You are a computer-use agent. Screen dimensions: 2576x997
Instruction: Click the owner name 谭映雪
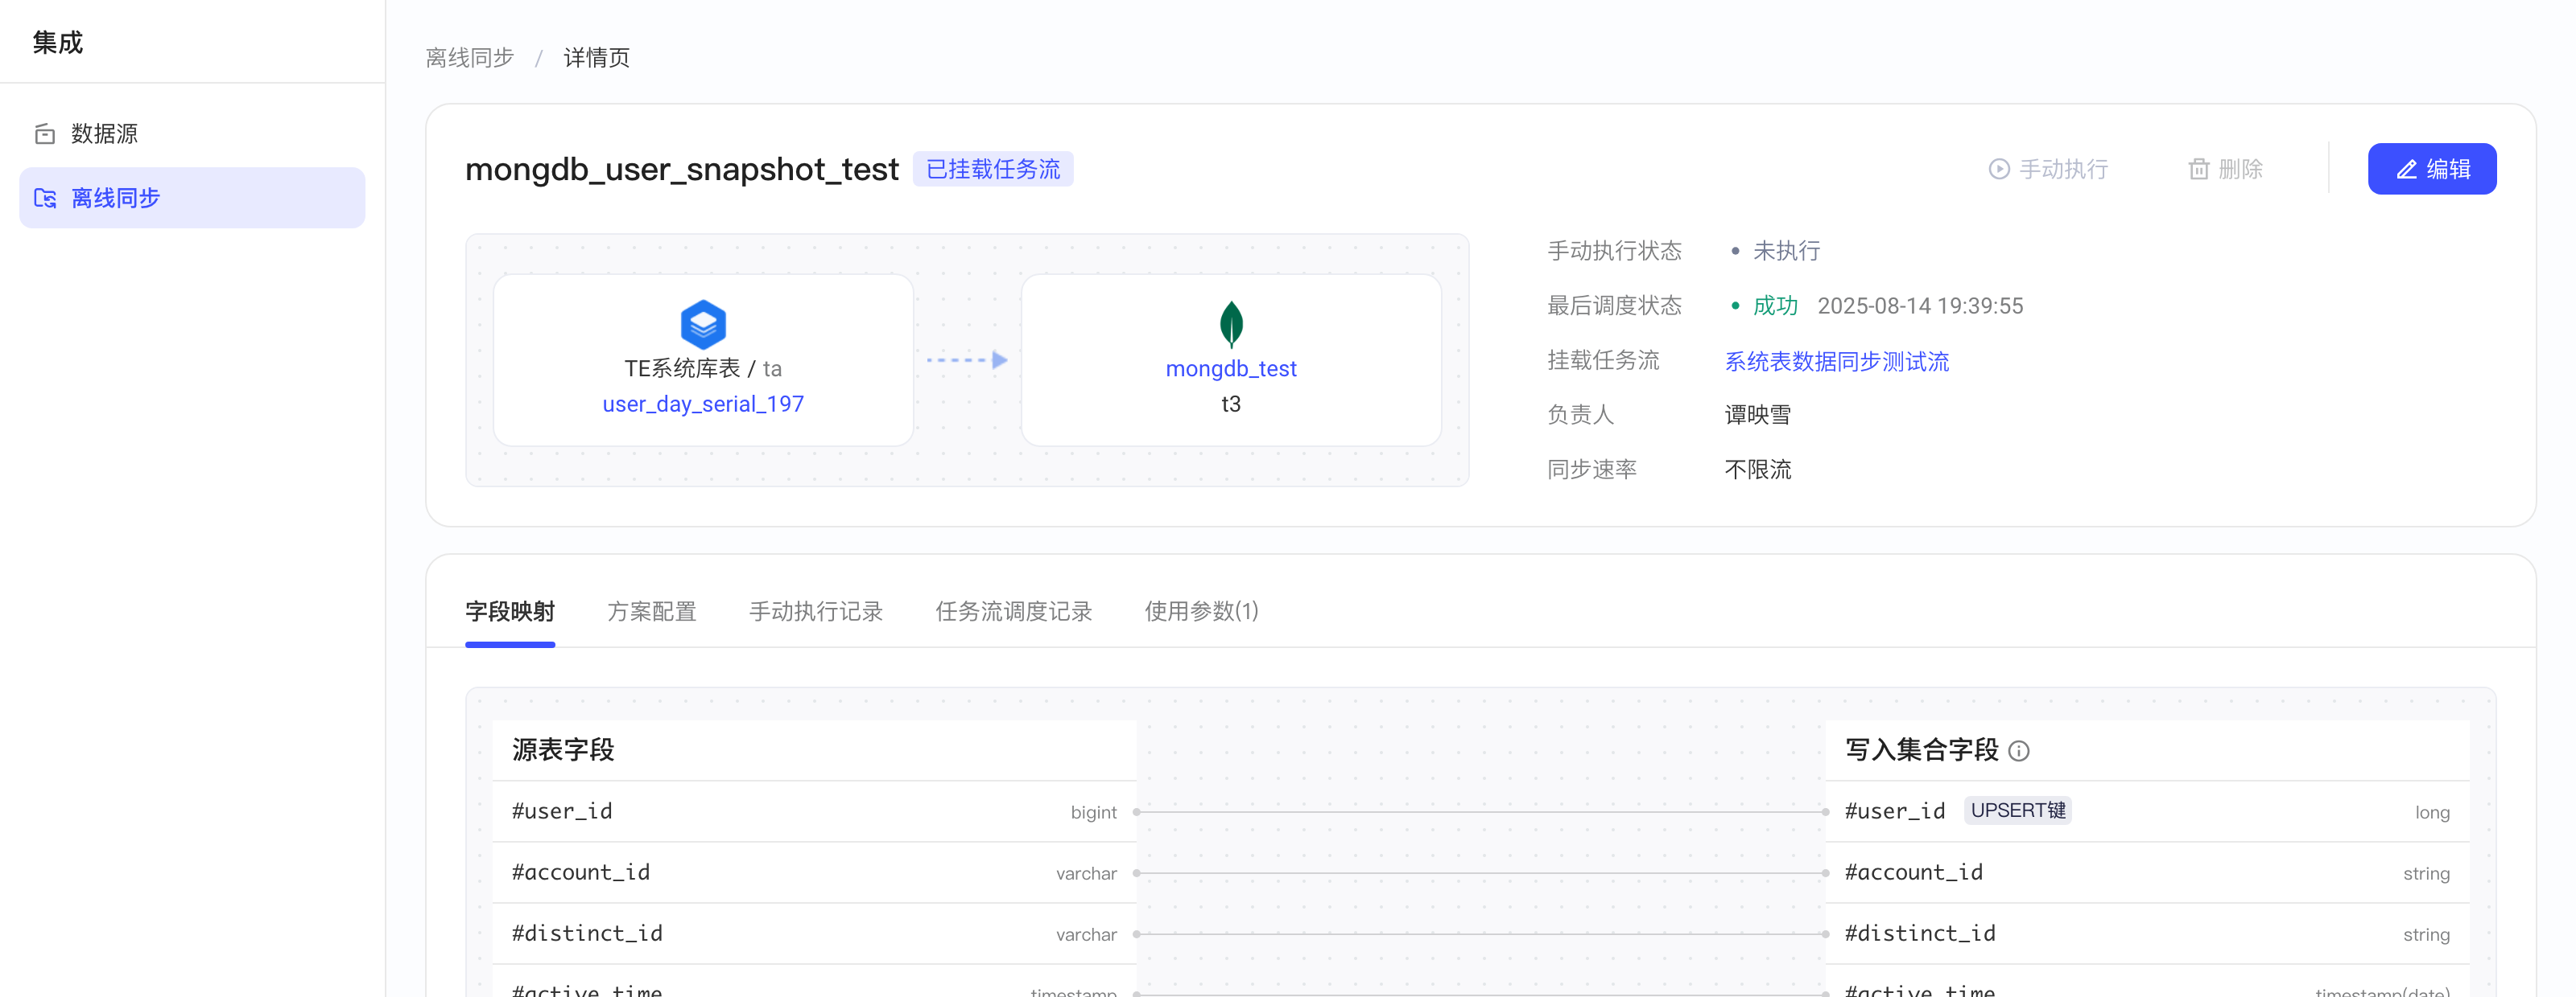[x=1757, y=415]
